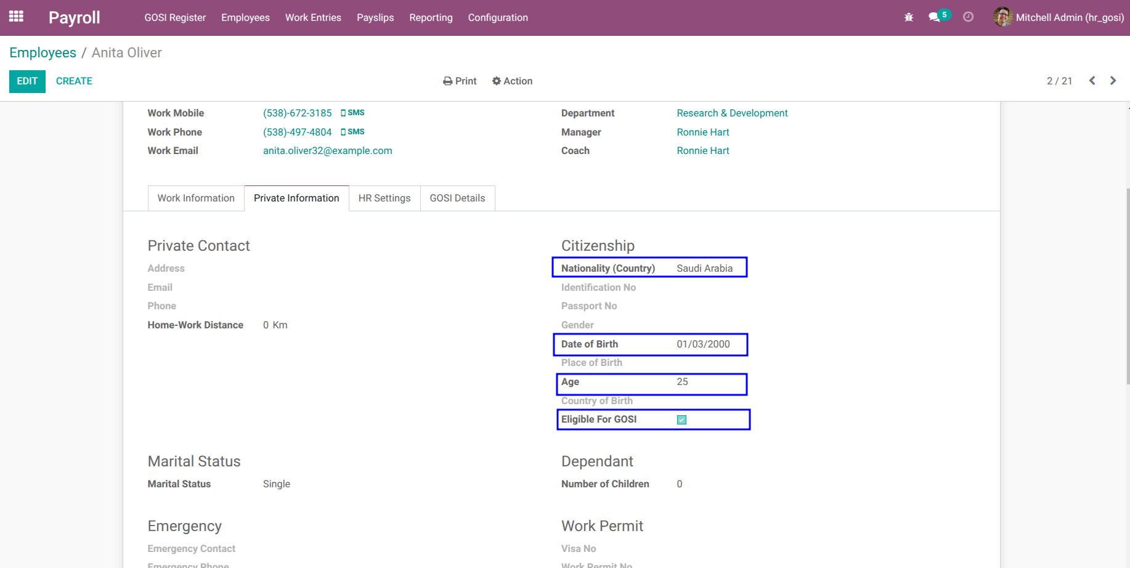This screenshot has height=568, width=1130.
Task: Click work email anita.oliver32@example.com
Action: pos(327,151)
